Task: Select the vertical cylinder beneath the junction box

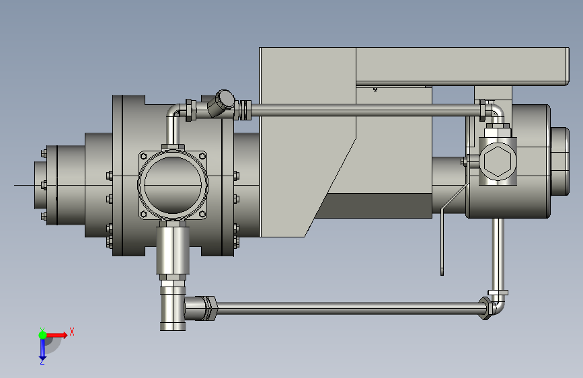Action: [173, 250]
